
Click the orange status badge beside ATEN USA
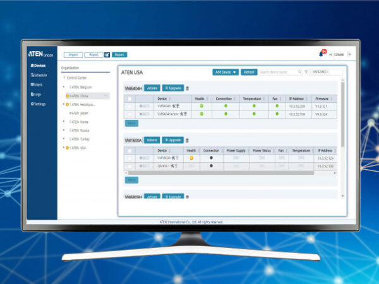(x=68, y=148)
